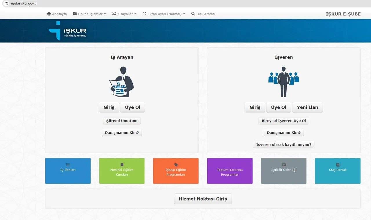Click the tag icon on İşbaşı Eğitim tile

coord(176,165)
